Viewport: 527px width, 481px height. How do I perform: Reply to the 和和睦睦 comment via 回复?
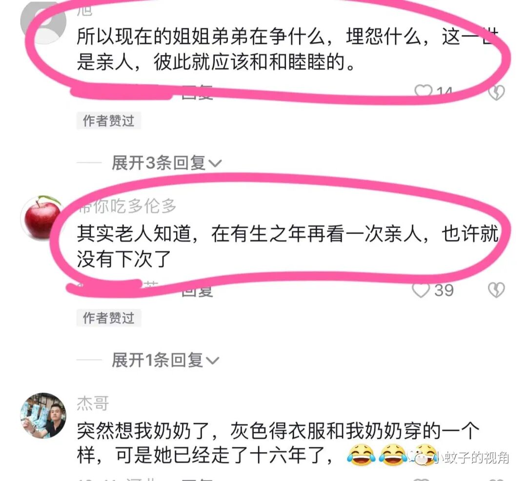tap(197, 93)
